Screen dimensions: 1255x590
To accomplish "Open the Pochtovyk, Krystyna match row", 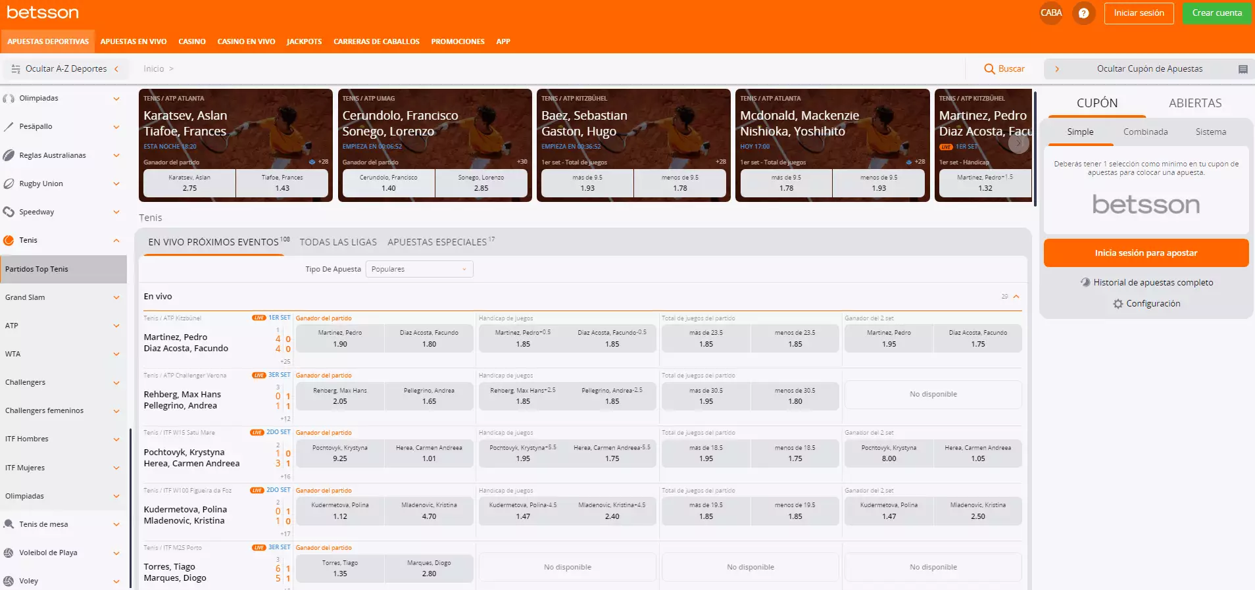I will click(x=191, y=458).
